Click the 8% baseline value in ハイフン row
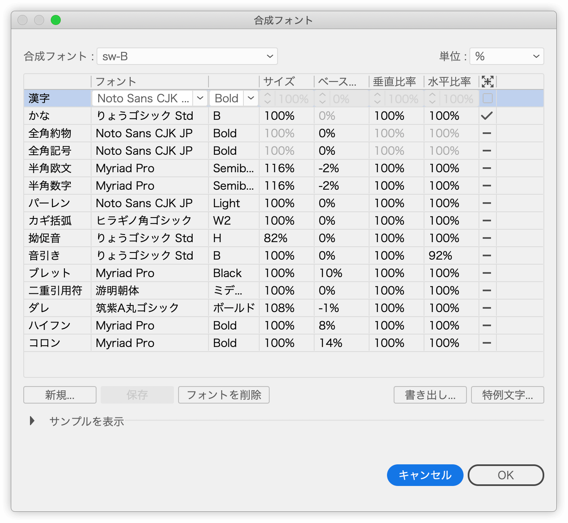The height and width of the screenshot is (523, 568). (327, 325)
